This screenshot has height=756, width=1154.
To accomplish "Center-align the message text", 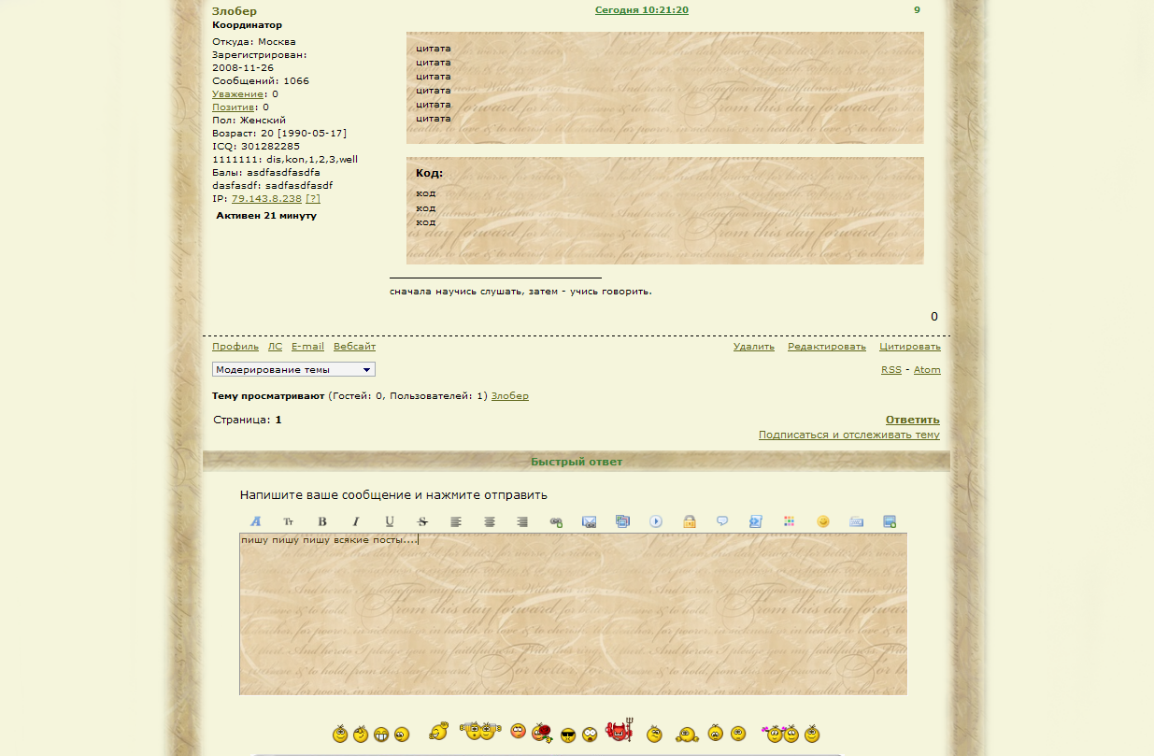I will [489, 521].
